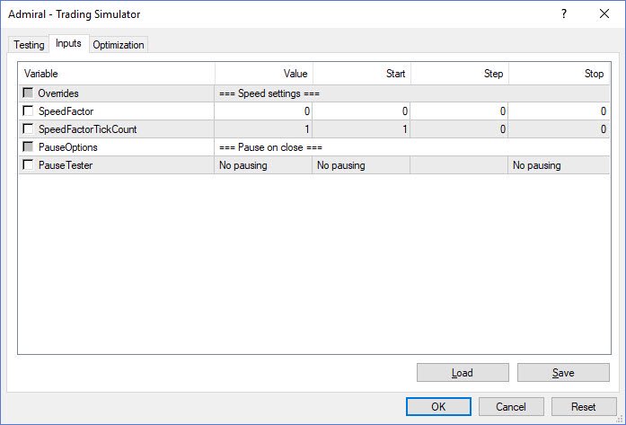Edit the SpeedFactor Value cell
The image size is (626, 425).
point(263,111)
